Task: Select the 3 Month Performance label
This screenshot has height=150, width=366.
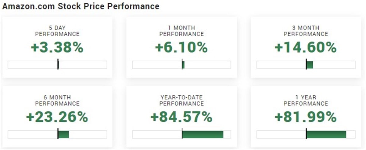Action: pos(306,31)
